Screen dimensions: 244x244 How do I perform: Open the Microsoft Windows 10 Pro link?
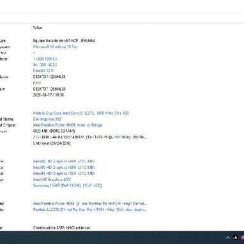(x=55, y=47)
